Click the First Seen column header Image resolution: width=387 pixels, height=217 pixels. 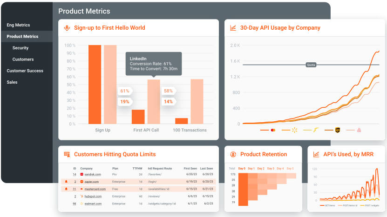click(190, 169)
